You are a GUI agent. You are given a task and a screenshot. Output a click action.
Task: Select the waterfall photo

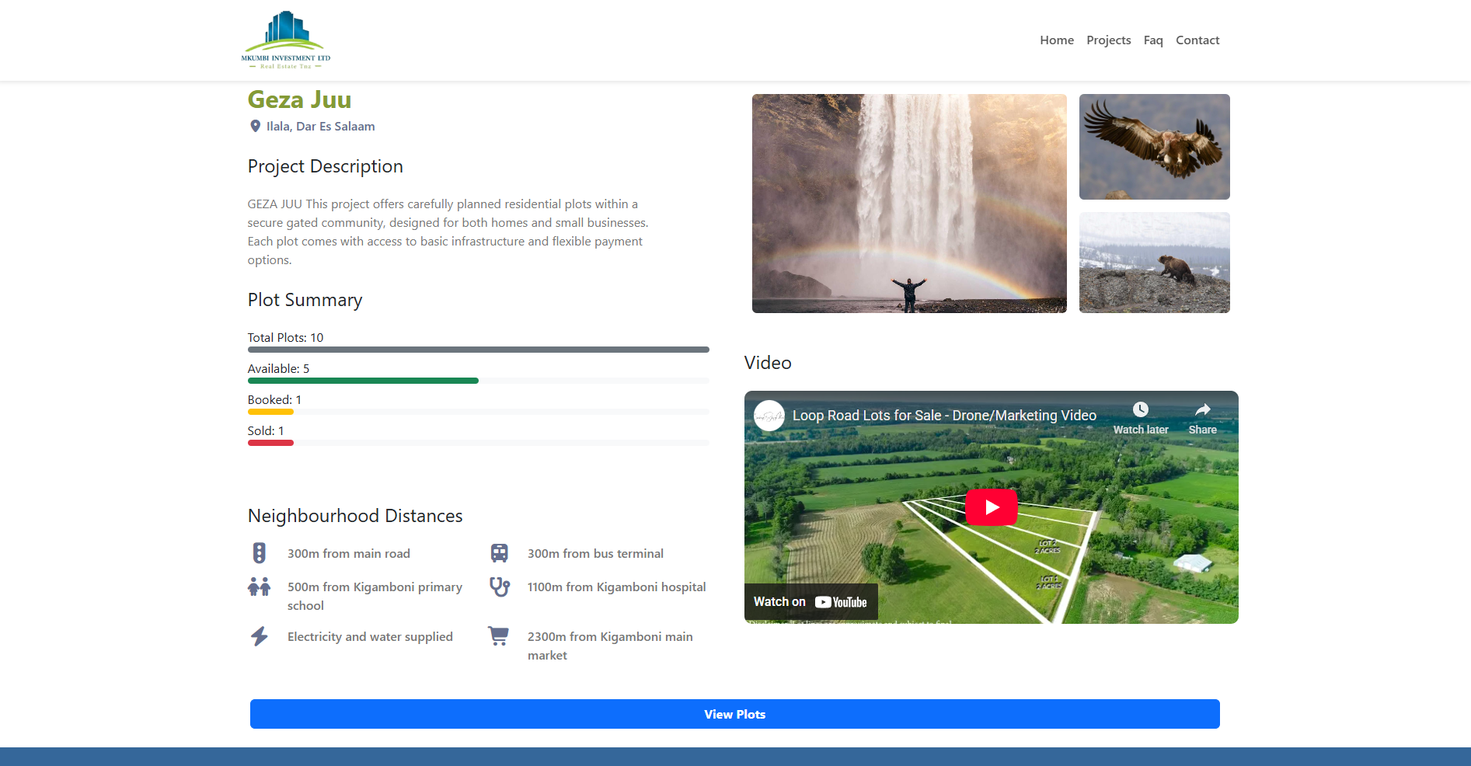coord(908,204)
